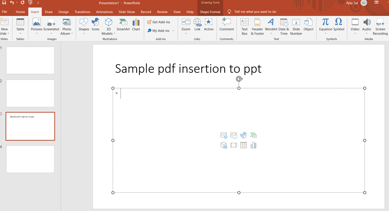Viewport: 389px width, 211px height.
Task: Insert a SmartArt graphic
Action: (123, 24)
